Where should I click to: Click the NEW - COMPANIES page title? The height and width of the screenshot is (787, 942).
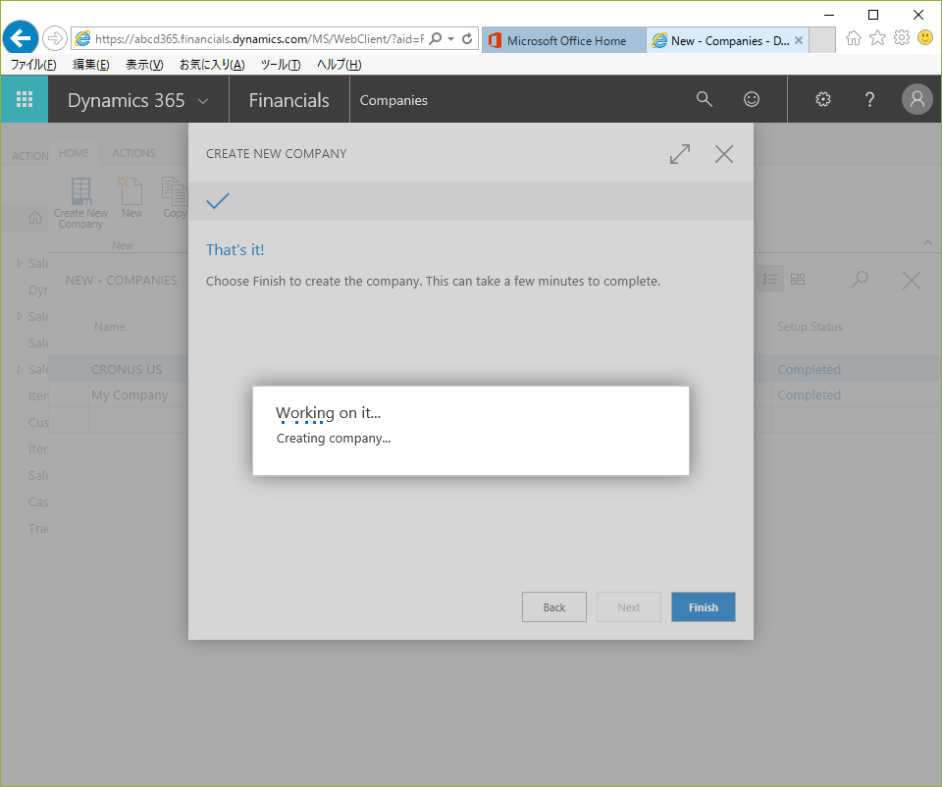pyautogui.click(x=122, y=281)
